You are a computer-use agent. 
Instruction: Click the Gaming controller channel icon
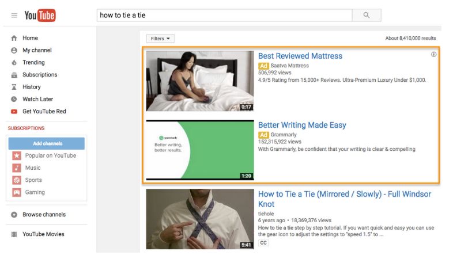pos(17,192)
